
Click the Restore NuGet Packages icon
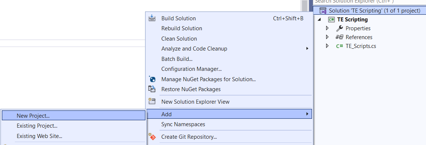pos(152,89)
